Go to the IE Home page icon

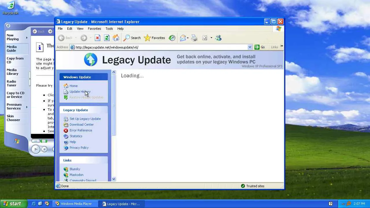point(116,38)
